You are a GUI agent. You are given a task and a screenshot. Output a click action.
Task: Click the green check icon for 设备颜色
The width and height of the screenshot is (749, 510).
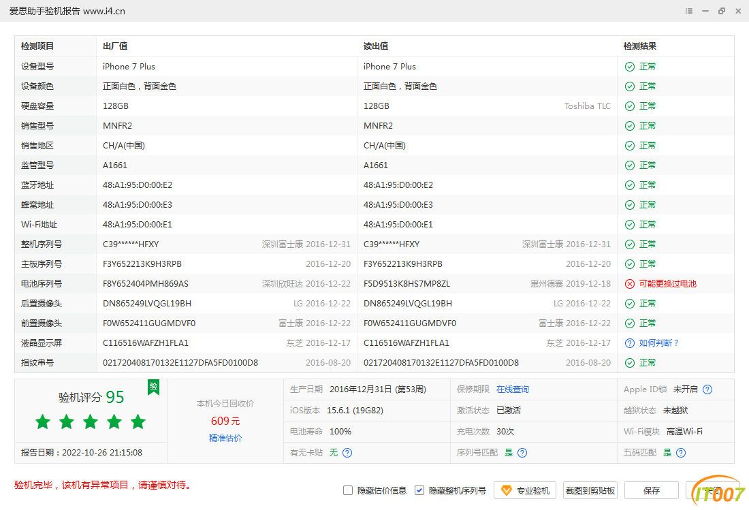[630, 86]
